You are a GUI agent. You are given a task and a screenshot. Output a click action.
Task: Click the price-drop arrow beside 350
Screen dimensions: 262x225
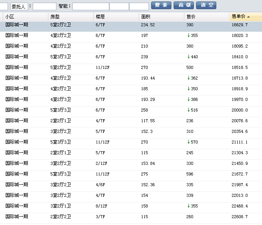tap(189, 89)
